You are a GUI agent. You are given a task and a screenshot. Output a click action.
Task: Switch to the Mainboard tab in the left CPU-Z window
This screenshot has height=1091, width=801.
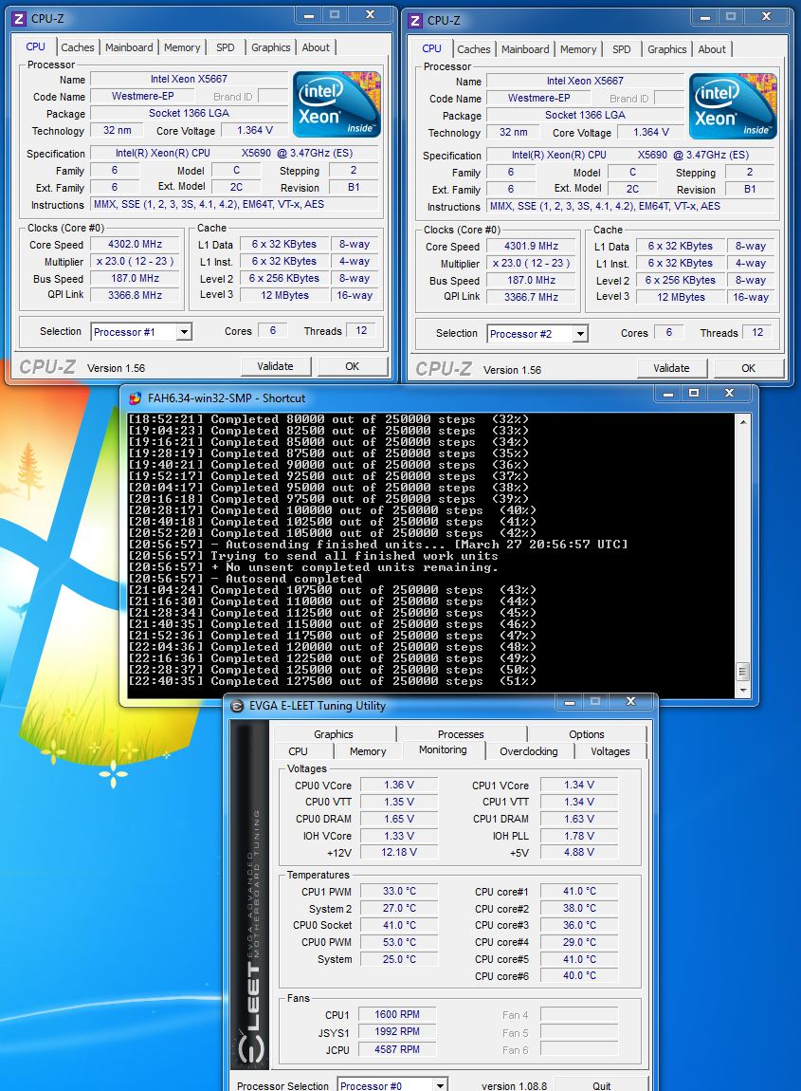(129, 47)
